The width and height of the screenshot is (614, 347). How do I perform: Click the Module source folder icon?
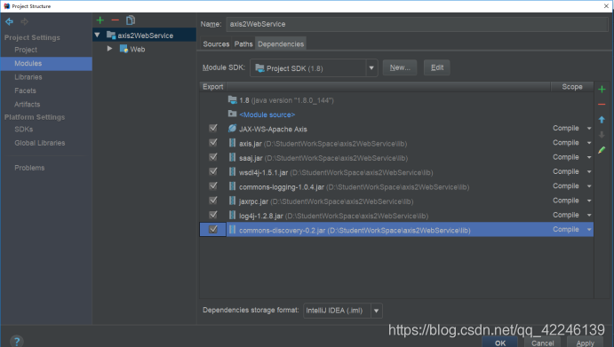point(233,114)
